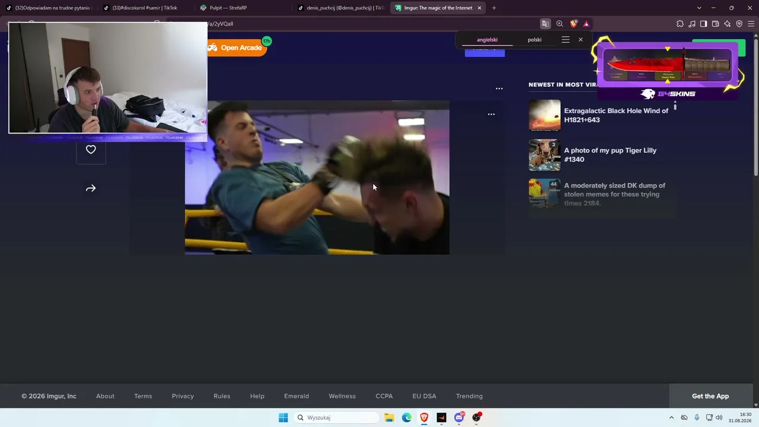759x427 pixels.
Task: Show hidden system tray icons
Action: point(671,418)
